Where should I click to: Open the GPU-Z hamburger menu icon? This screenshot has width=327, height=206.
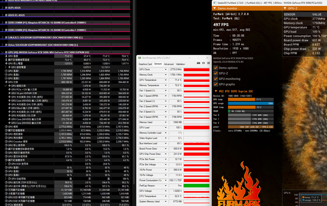209,63
